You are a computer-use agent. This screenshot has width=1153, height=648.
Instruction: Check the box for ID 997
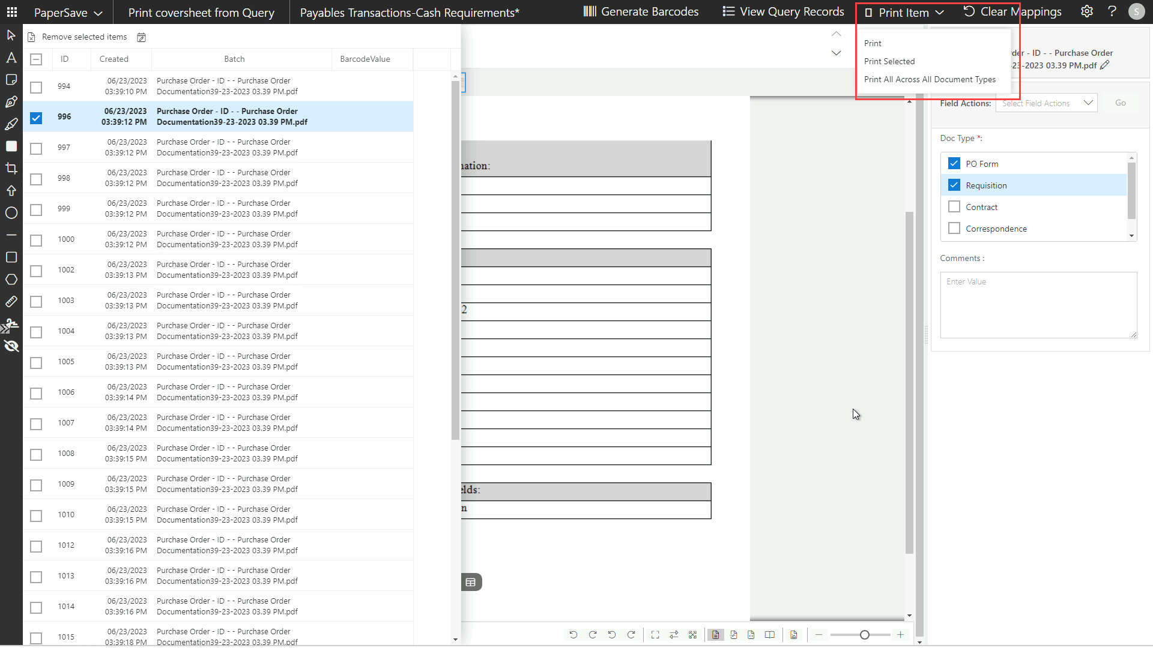tap(36, 148)
